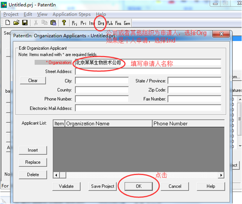Click the Open project folder icon
Viewport: 242px width, 204px height.
point(16,23)
